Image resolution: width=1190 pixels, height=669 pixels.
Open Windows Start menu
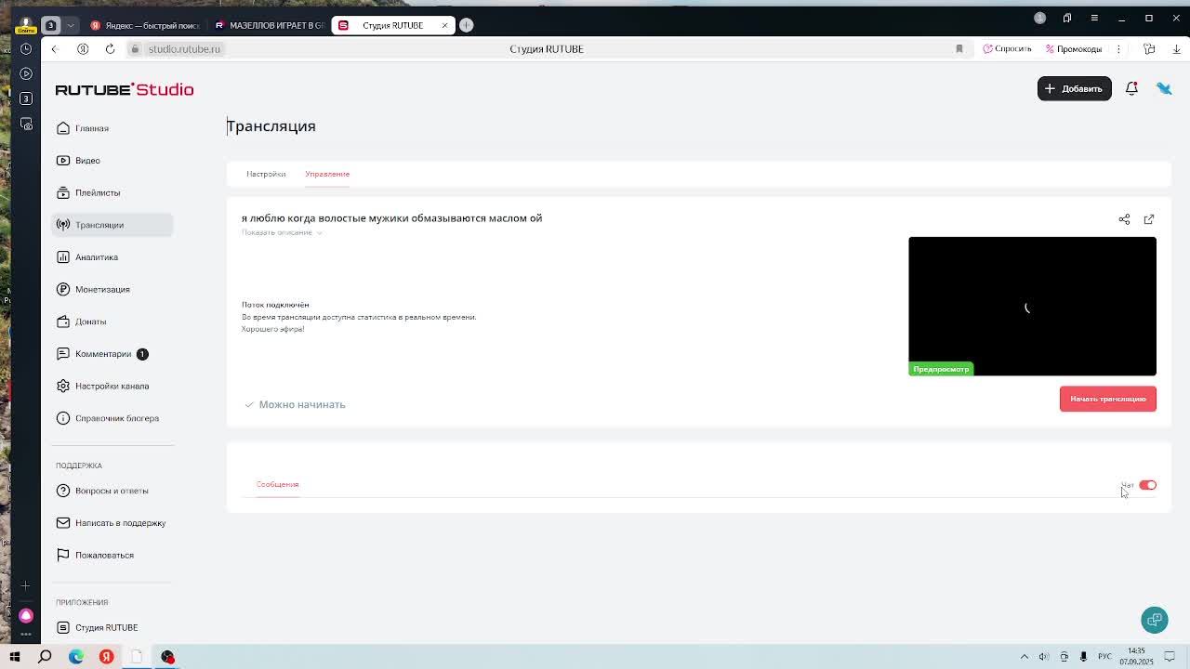(15, 657)
